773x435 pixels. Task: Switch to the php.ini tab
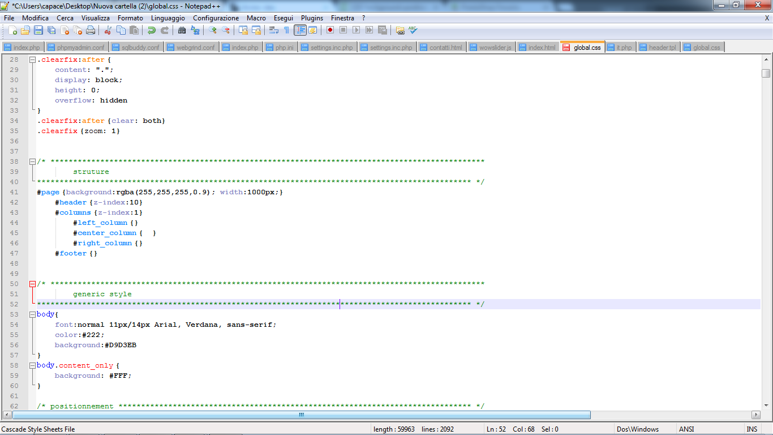(280, 48)
